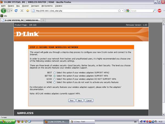Switch to D-LINK SYSTEMS taskbar button
Viewport: 165px width, 124px height.
[56, 122]
